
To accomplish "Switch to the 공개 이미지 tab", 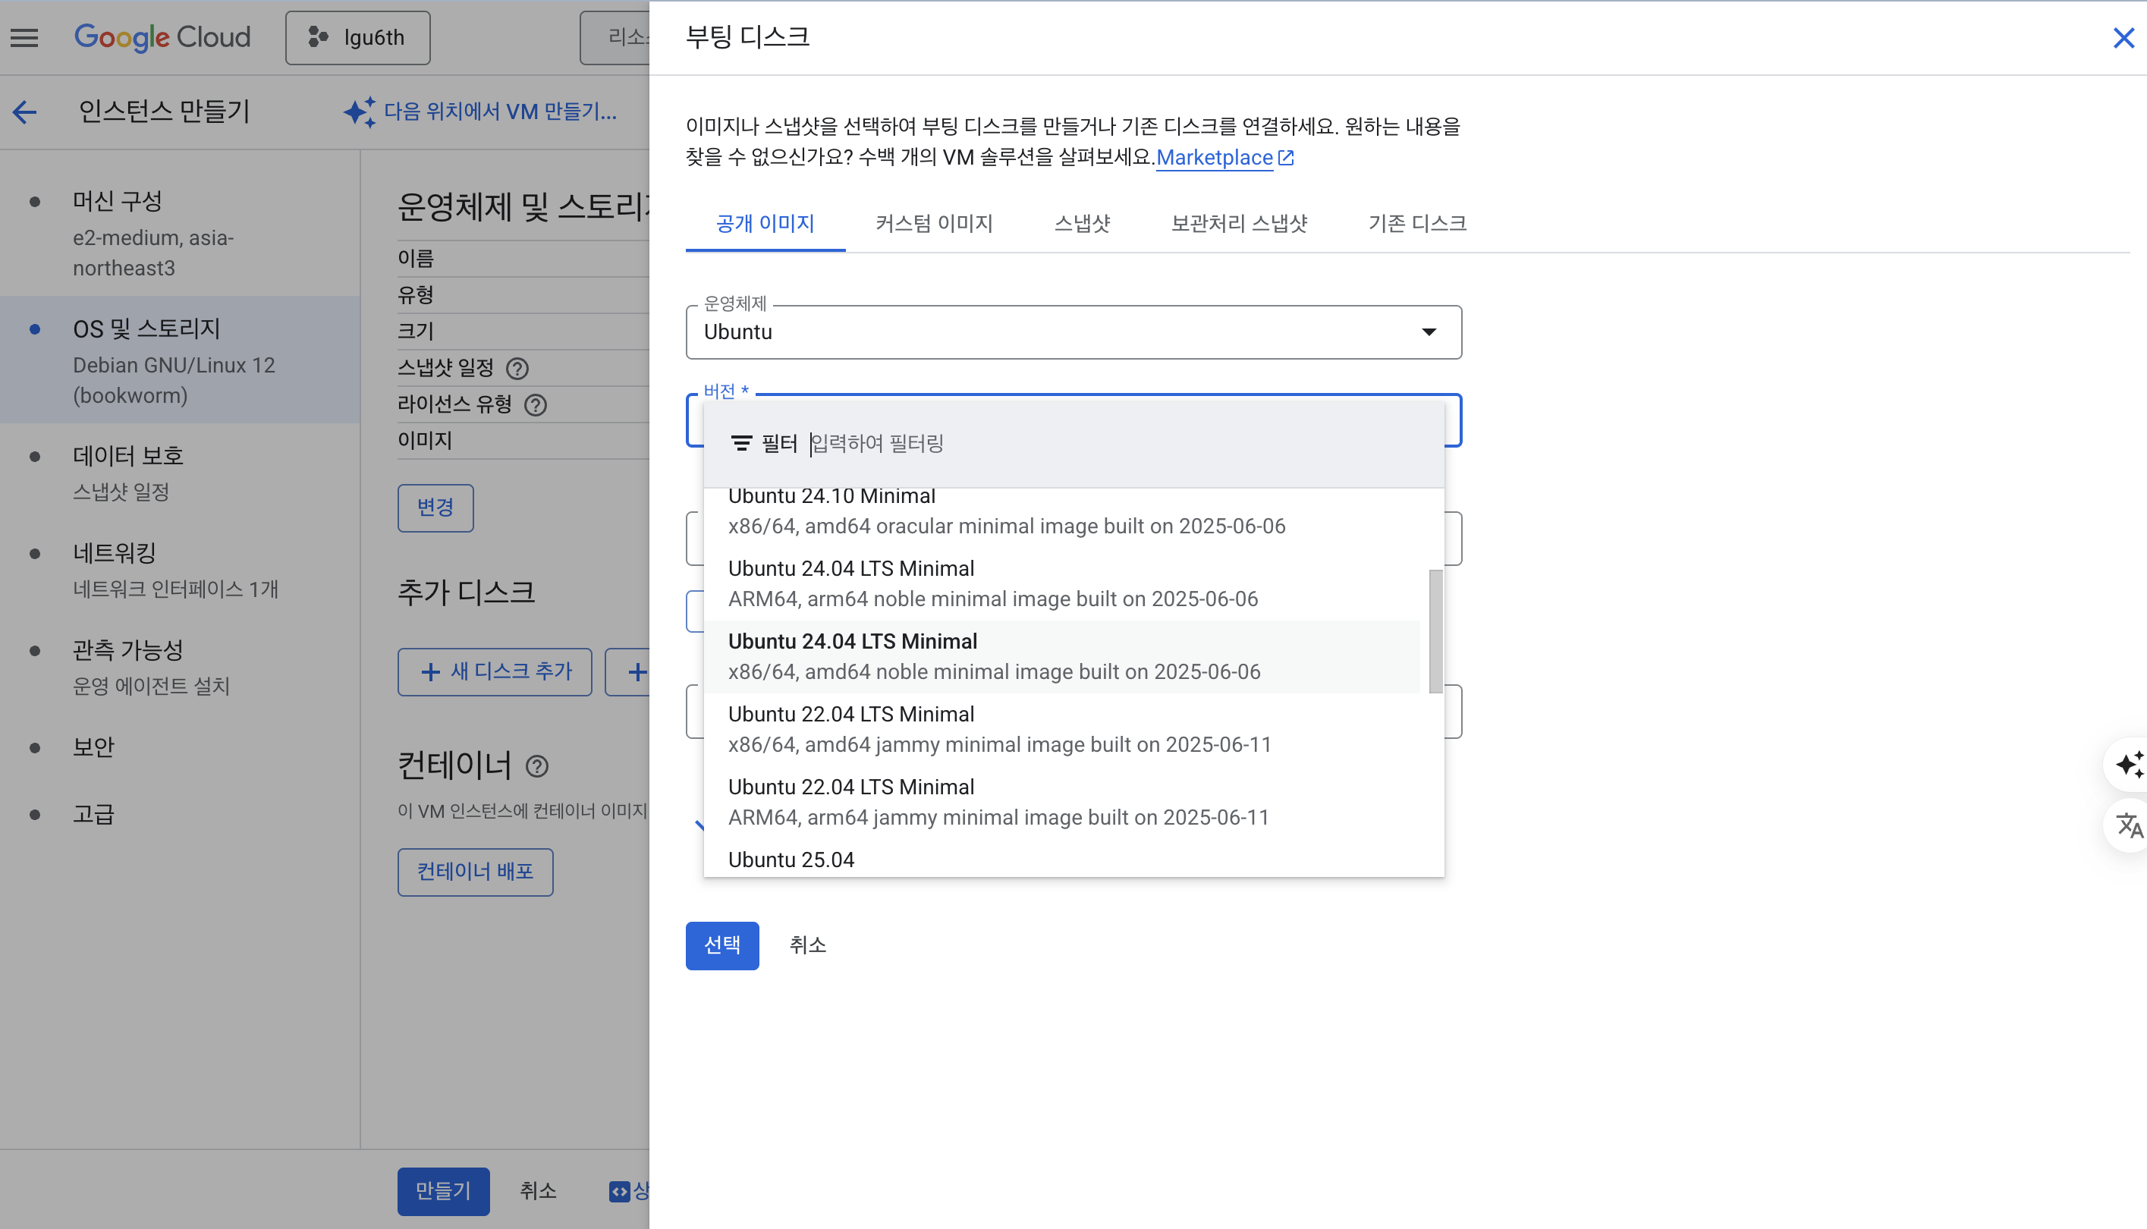I will click(x=765, y=224).
